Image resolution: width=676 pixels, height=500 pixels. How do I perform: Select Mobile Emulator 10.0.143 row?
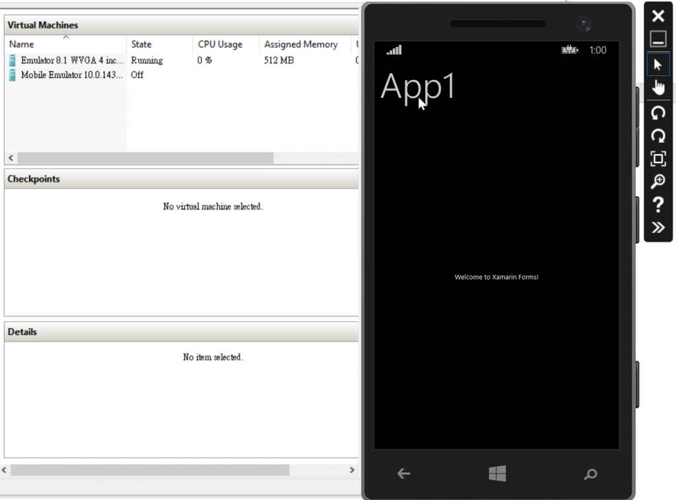(x=182, y=75)
